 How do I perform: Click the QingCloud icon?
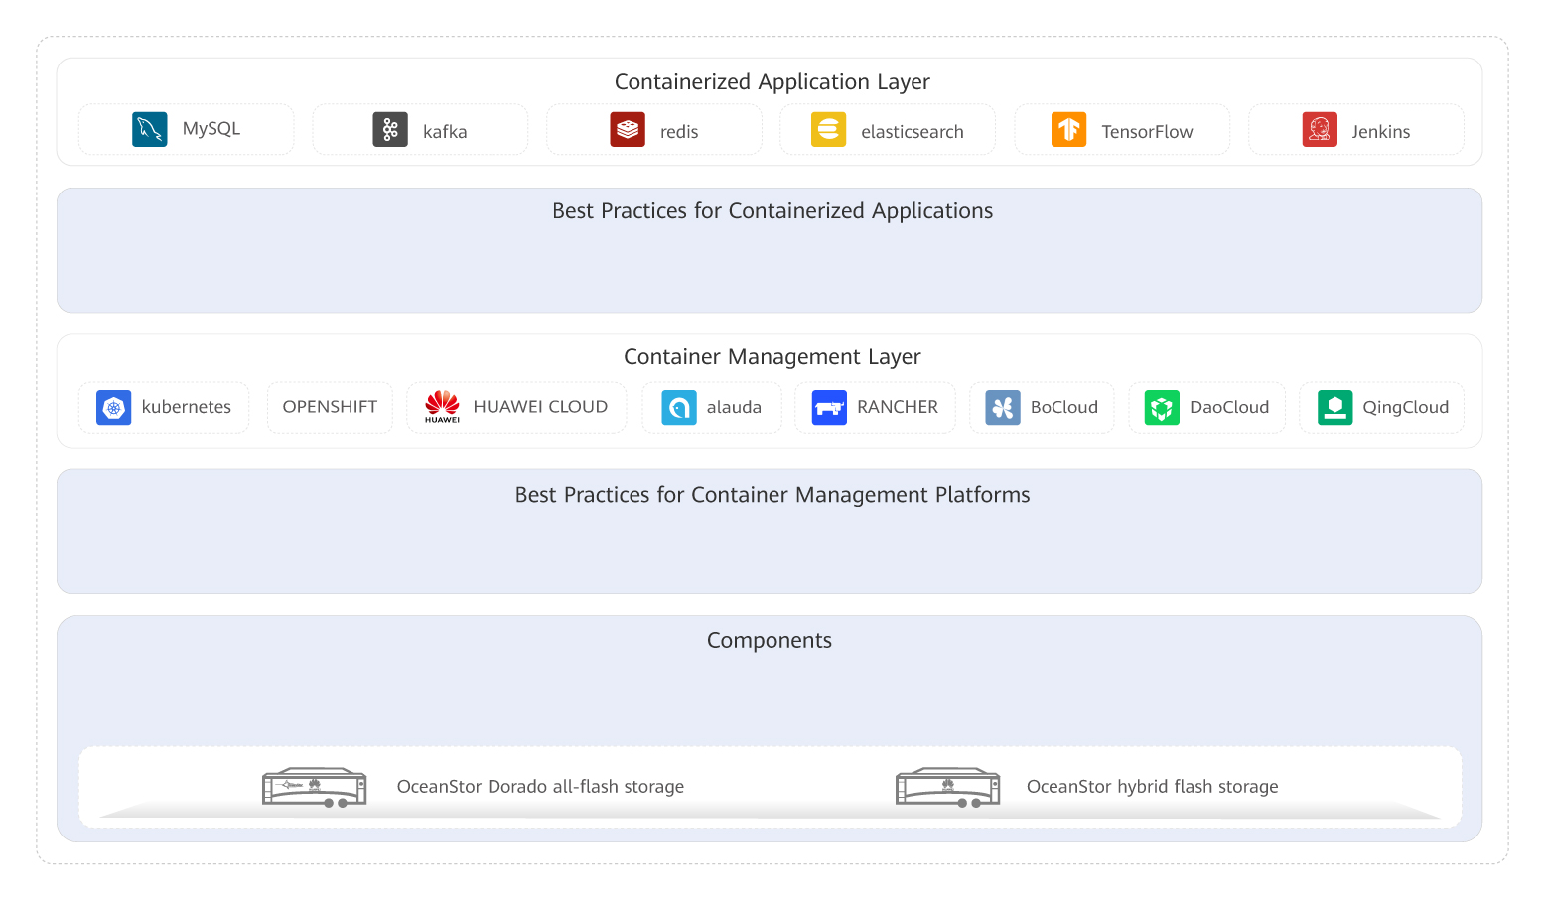click(1334, 407)
